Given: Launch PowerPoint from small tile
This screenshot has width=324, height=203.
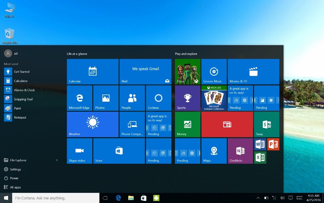Looking at the screenshot, I should (273, 144).
